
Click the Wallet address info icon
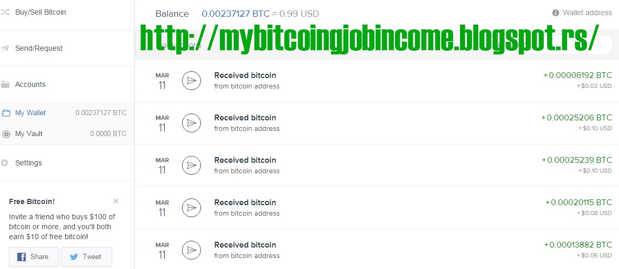click(x=556, y=13)
